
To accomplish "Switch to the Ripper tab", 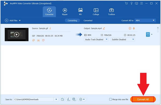I will (65, 12).
